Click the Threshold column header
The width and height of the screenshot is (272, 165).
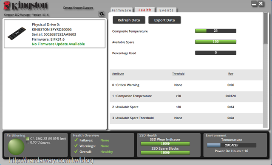(x=178, y=73)
